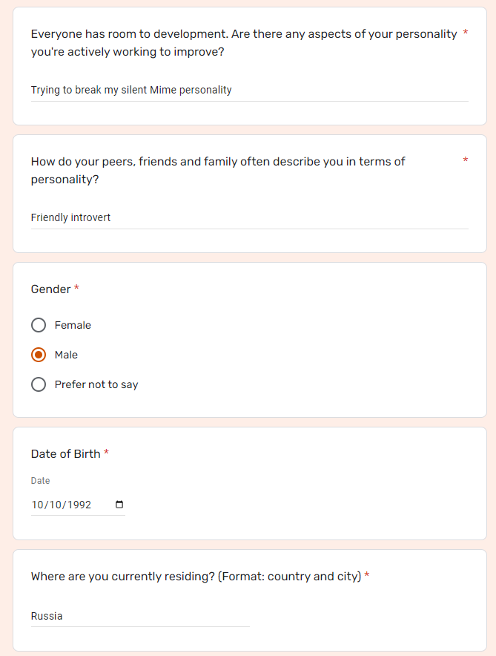Viewport: 496px width, 656px height.
Task: Choose the Prefer not to say radio circle
Action: [39, 384]
